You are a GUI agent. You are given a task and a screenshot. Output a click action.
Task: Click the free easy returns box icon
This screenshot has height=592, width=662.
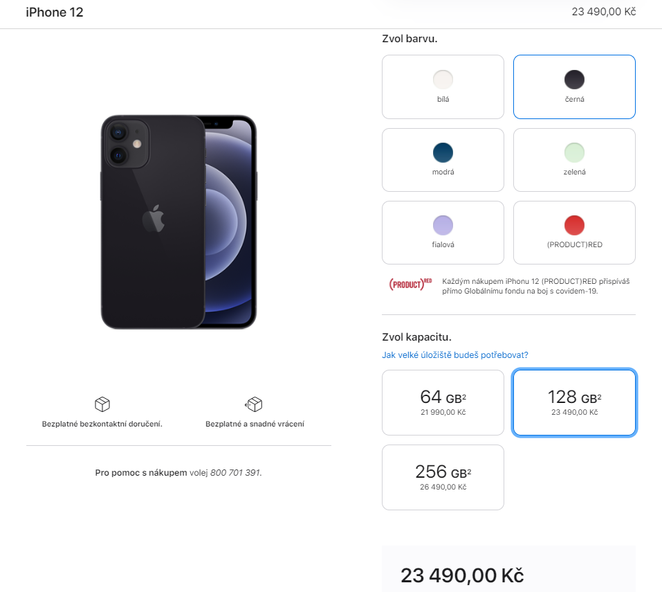click(x=254, y=404)
